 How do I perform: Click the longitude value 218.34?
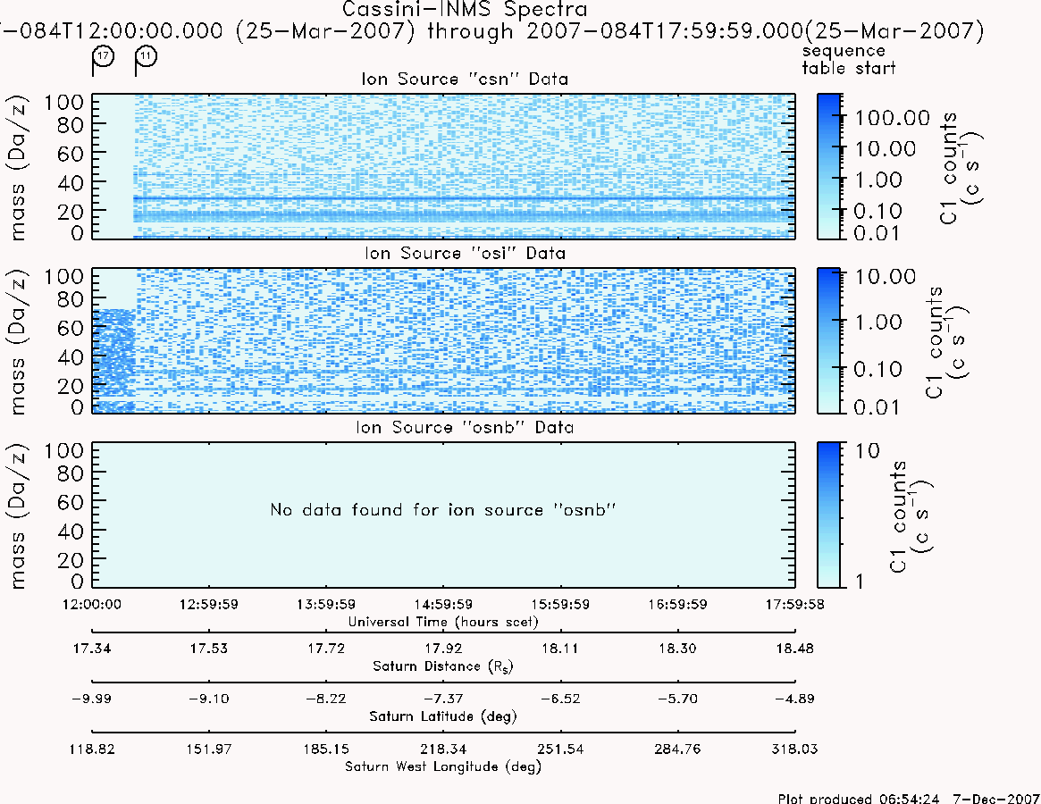(443, 749)
